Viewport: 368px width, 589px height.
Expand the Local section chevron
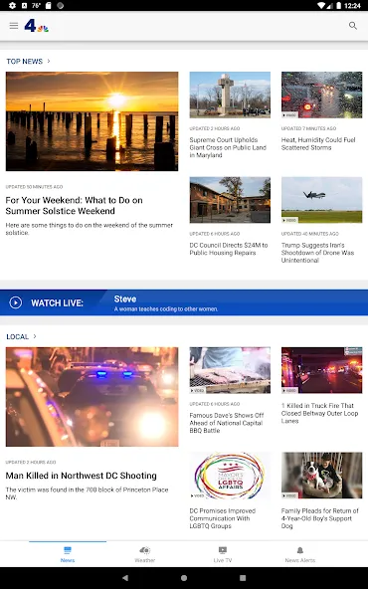coord(35,336)
